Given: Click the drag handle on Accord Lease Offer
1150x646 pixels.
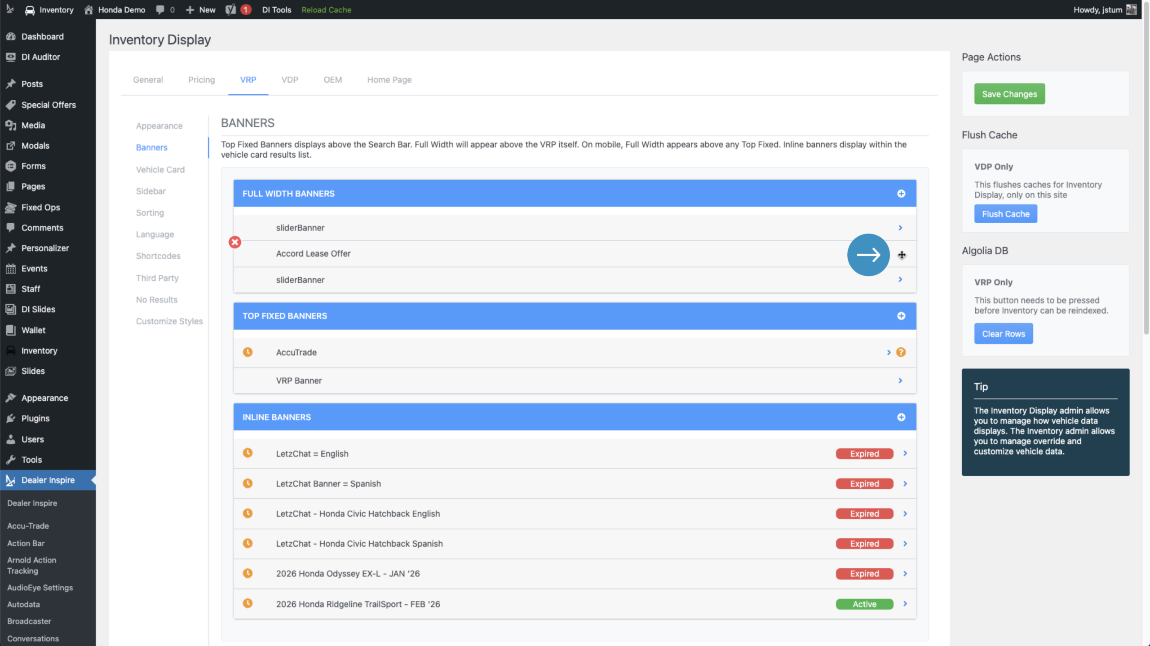Looking at the screenshot, I should (902, 255).
